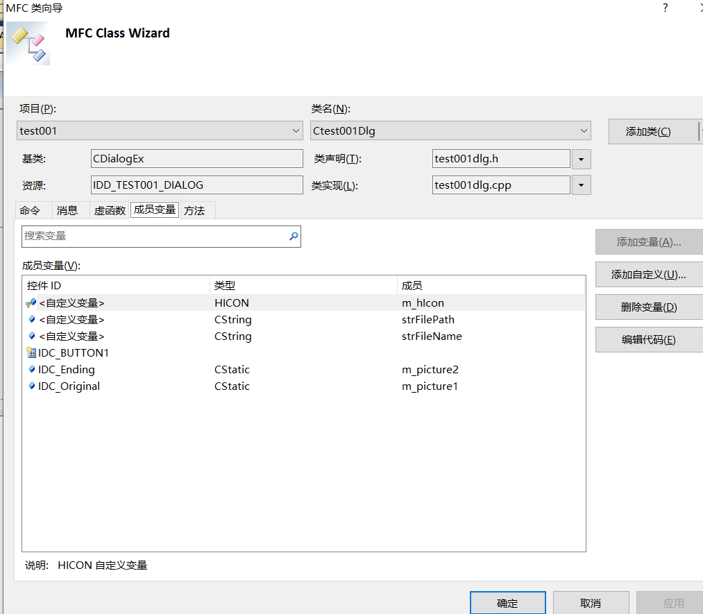This screenshot has height=614, width=703.
Task: Click the CStatic type of IDC_Ending row
Action: tap(232, 369)
